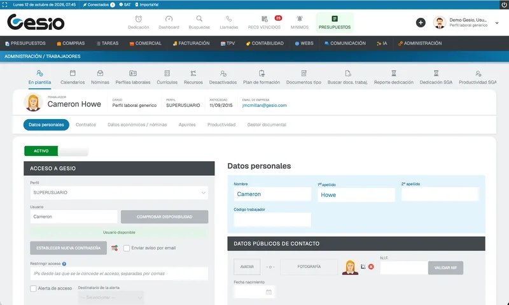The height and width of the screenshot is (305, 509).
Task: Open Llamadas phone icon
Action: click(229, 19)
